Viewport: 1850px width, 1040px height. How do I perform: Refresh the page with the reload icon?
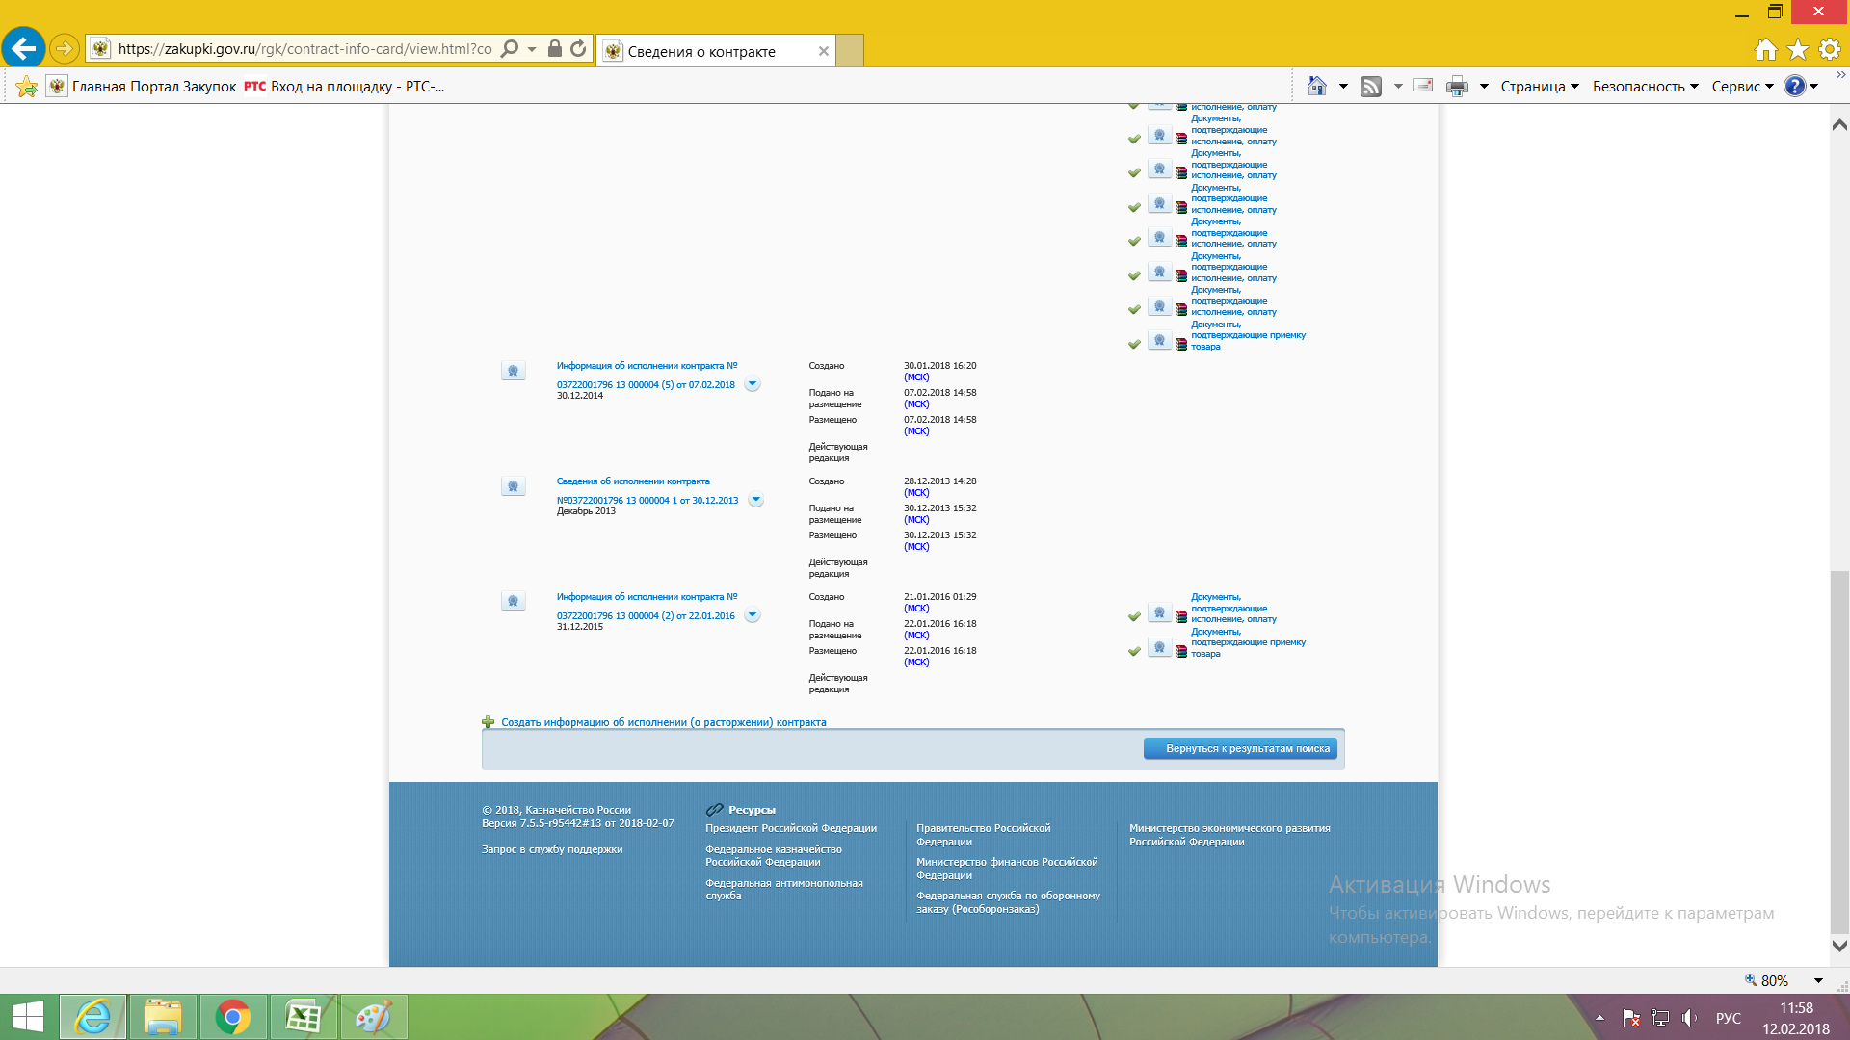[x=578, y=48]
